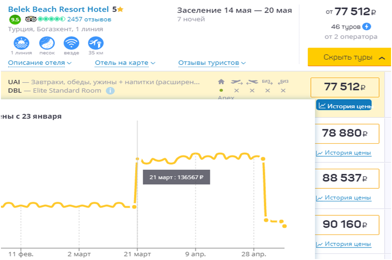Select the 77 512 ₽ price button

(345, 87)
